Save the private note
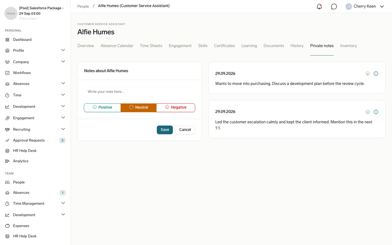The width and height of the screenshot is (392, 245). [165, 130]
